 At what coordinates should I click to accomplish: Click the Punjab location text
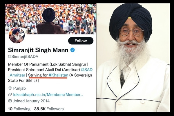(19, 88)
